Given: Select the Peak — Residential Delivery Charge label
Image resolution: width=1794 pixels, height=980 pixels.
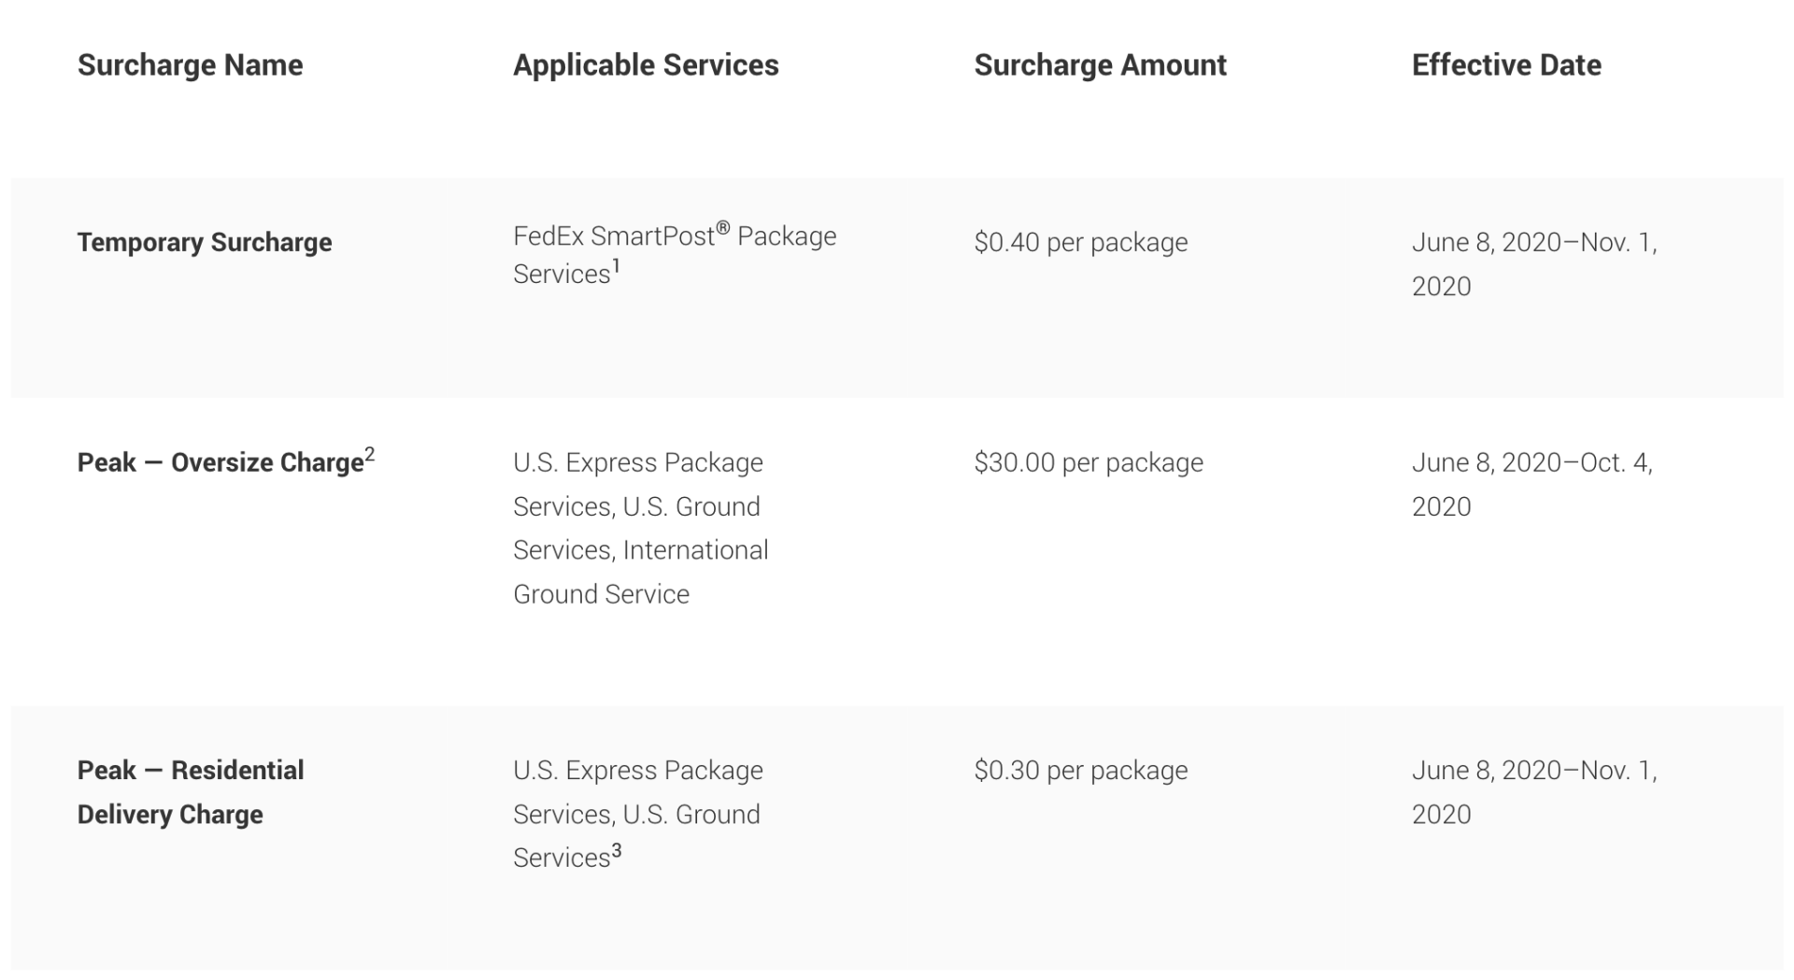Looking at the screenshot, I should 191,792.
